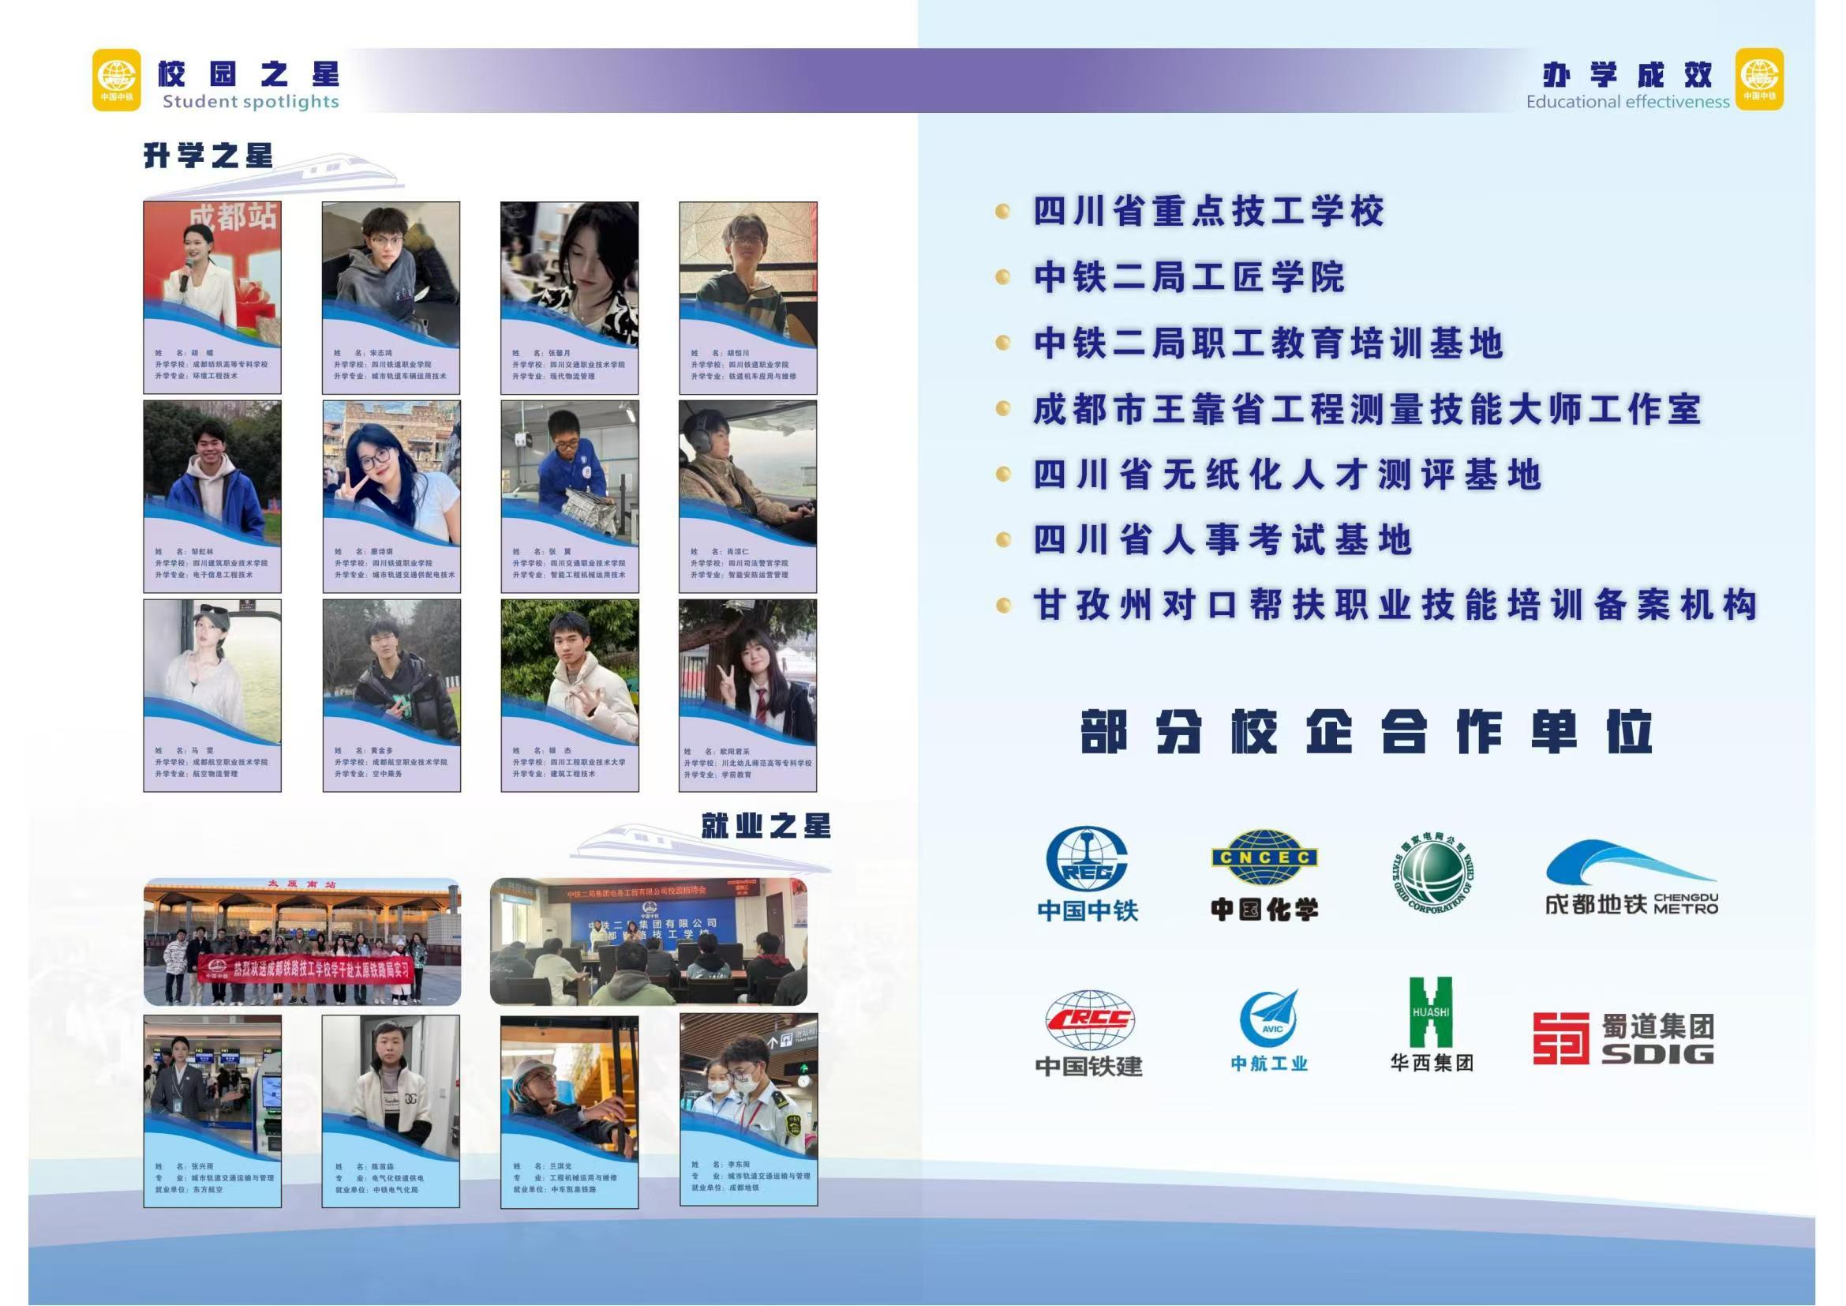Click the red welcome banner in group photo
This screenshot has width=1846, height=1306.
pyautogui.click(x=306, y=968)
